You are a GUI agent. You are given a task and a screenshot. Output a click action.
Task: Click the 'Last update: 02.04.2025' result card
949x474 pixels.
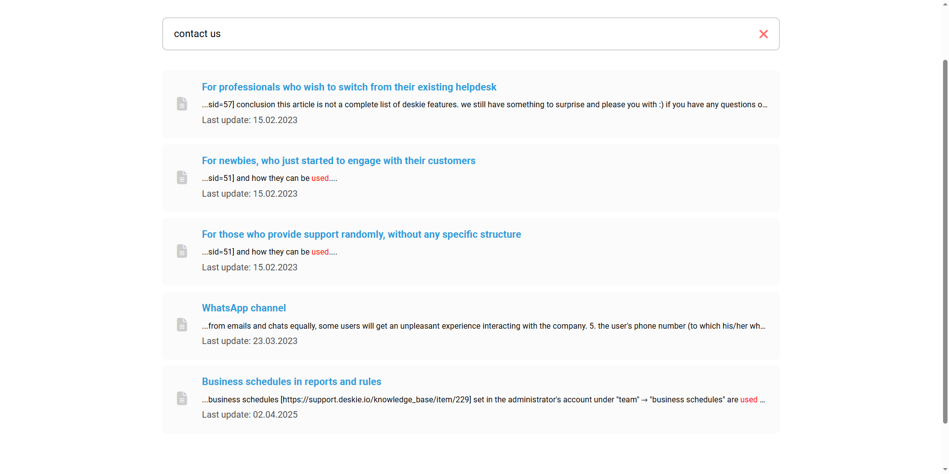pyautogui.click(x=471, y=399)
